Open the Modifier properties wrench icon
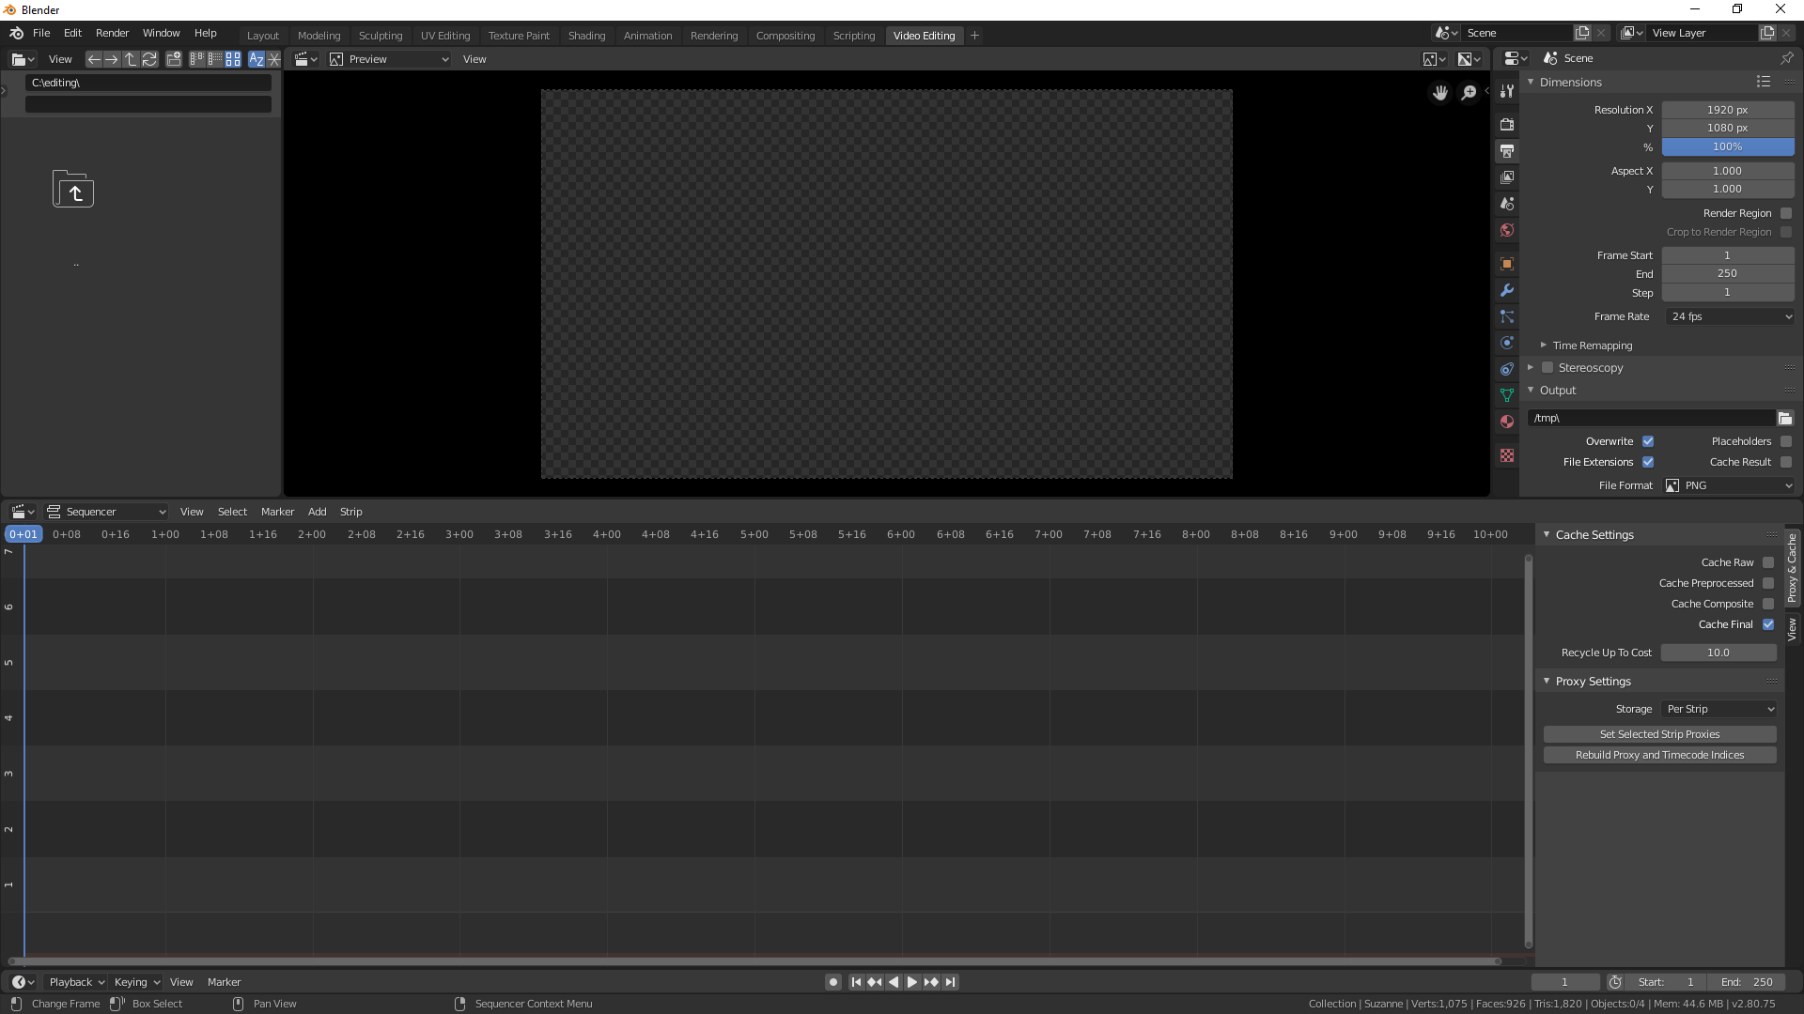This screenshot has width=1804, height=1014. (x=1507, y=290)
